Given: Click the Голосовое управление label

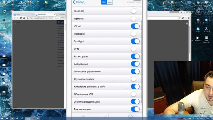Looking at the screenshot, I should coord(87,72).
